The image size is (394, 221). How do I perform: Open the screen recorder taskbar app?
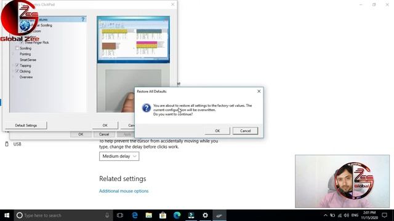191,215
